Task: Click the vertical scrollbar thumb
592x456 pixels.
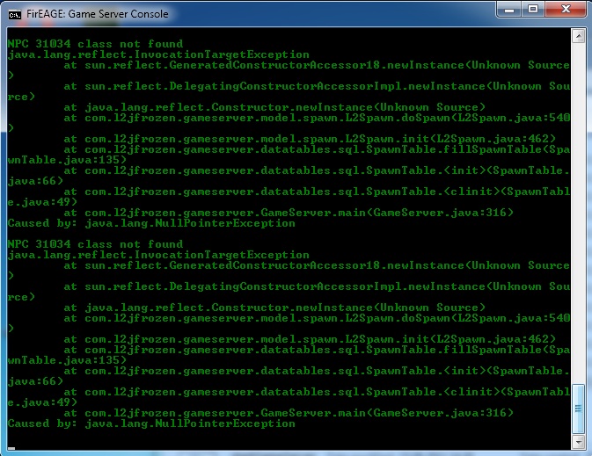Action: 578,409
